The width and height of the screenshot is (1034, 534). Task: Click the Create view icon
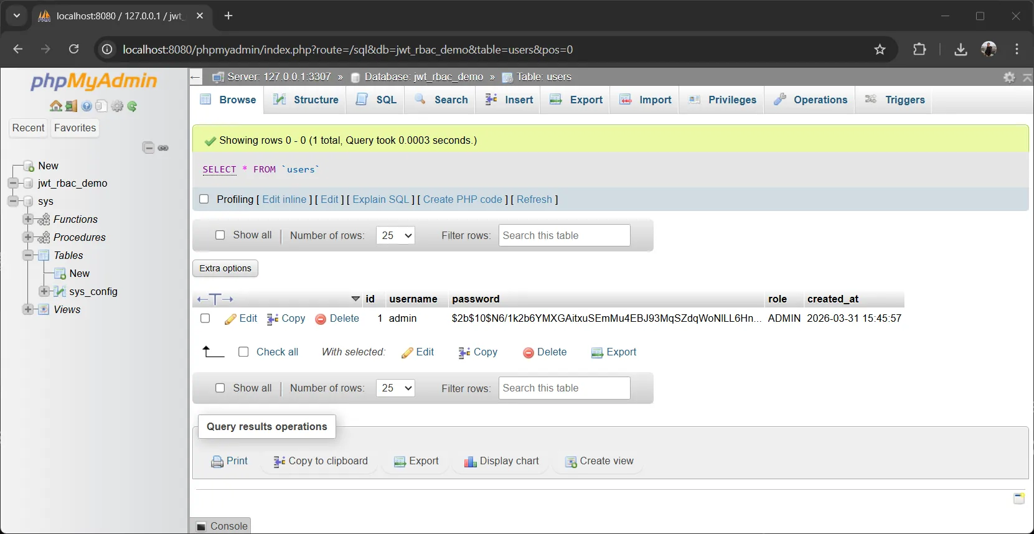point(571,462)
